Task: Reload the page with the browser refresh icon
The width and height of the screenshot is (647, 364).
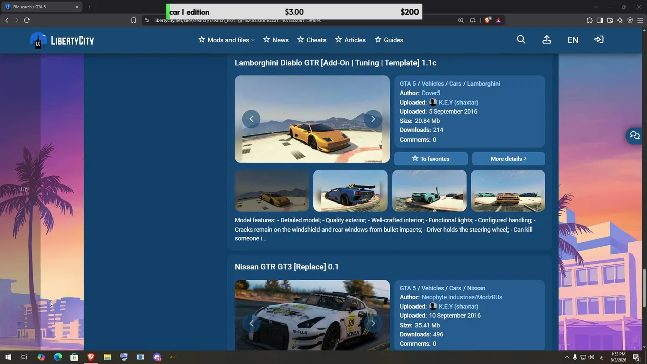Action: tap(27, 20)
